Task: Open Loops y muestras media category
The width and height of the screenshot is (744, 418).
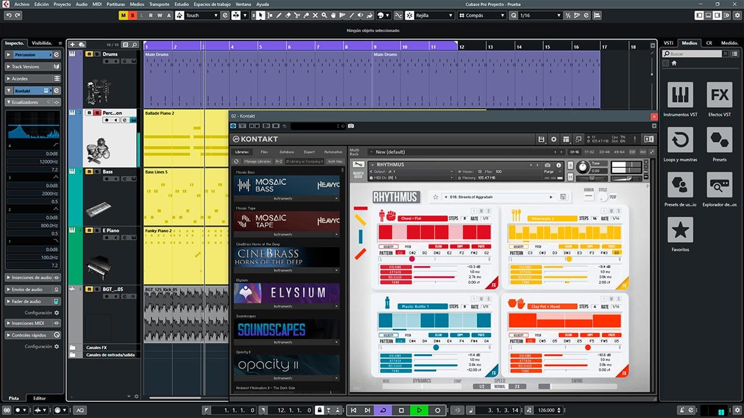Action: [x=680, y=140]
